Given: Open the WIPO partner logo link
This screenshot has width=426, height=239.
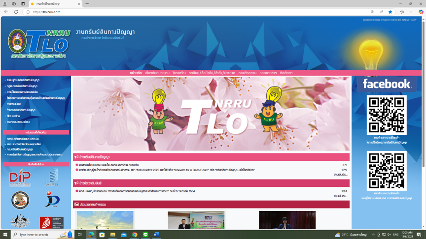Looking at the screenshot, I should 52,178.
